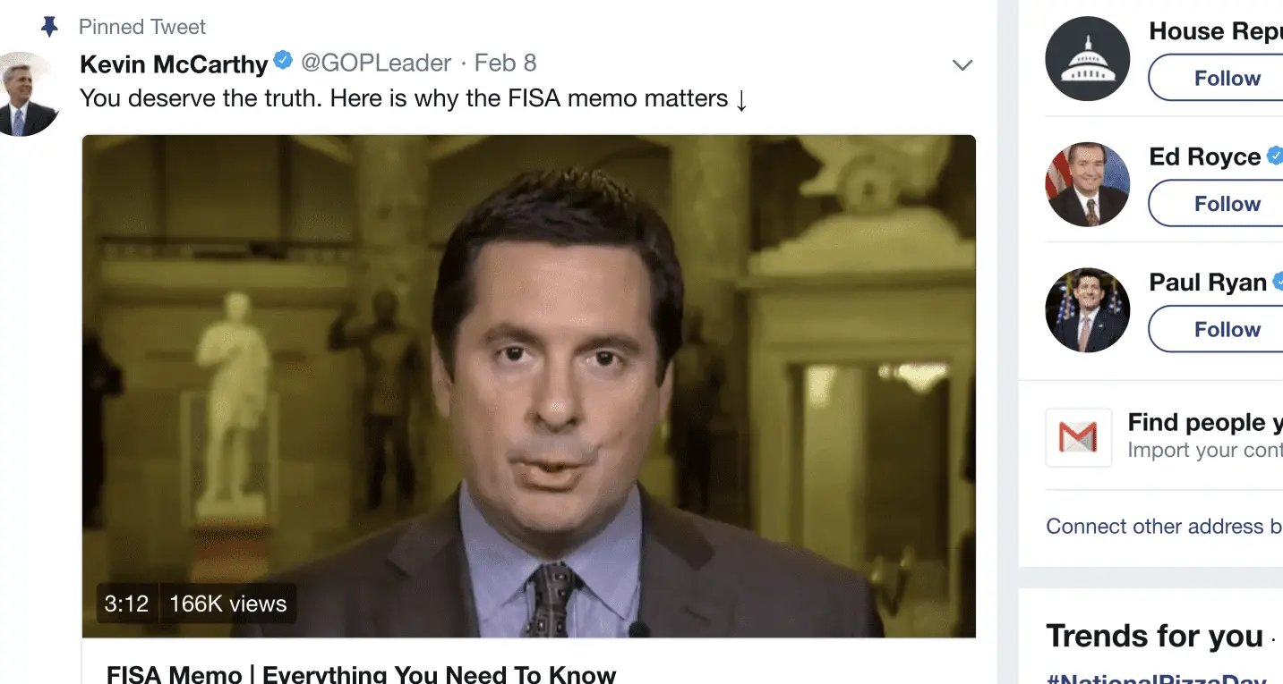Click Kevin McCarthy's verified badge

tap(283, 61)
